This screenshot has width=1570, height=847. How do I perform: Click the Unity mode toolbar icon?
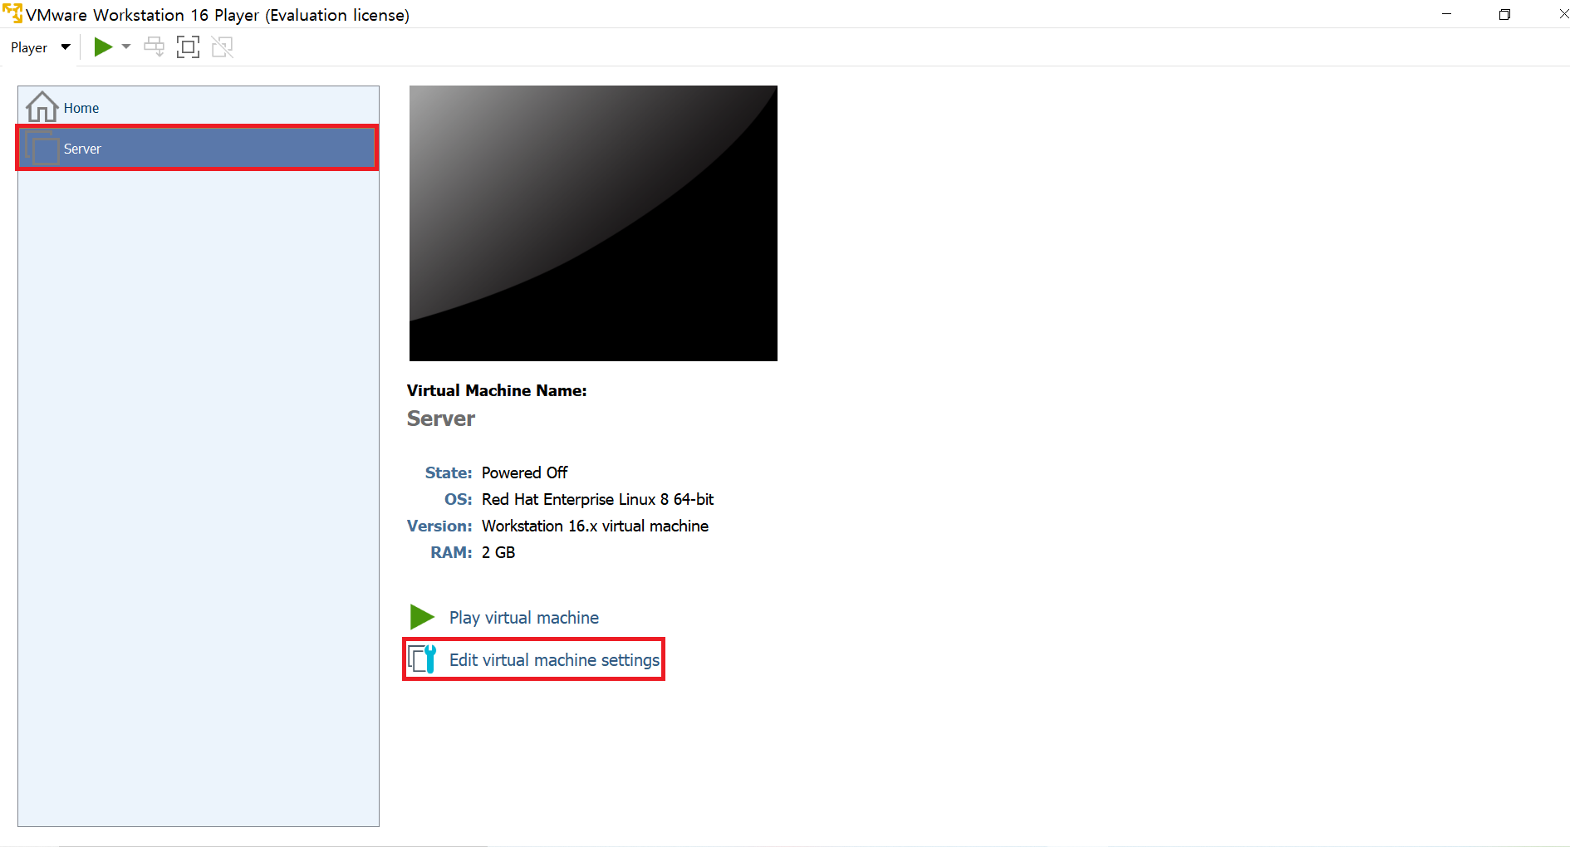click(x=223, y=47)
